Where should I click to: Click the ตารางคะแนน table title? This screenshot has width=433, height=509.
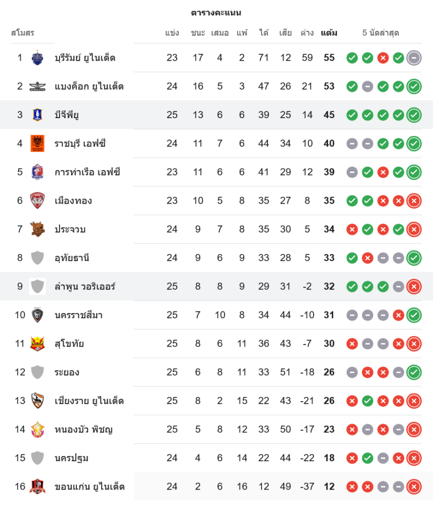[x=216, y=13]
